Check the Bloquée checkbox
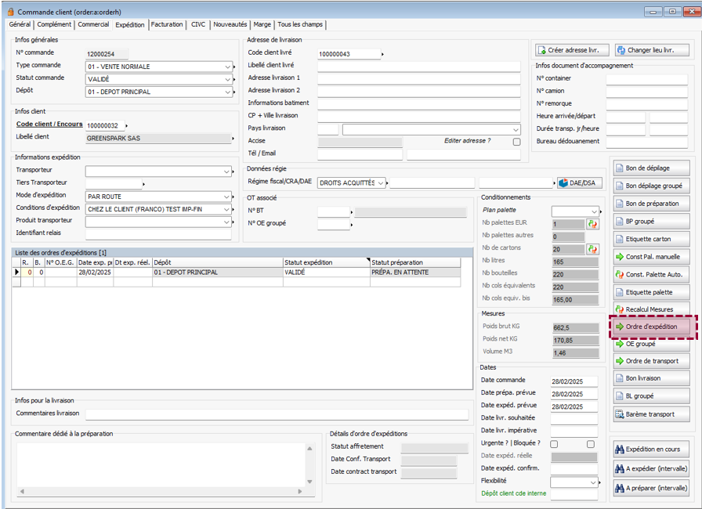 pos(591,444)
